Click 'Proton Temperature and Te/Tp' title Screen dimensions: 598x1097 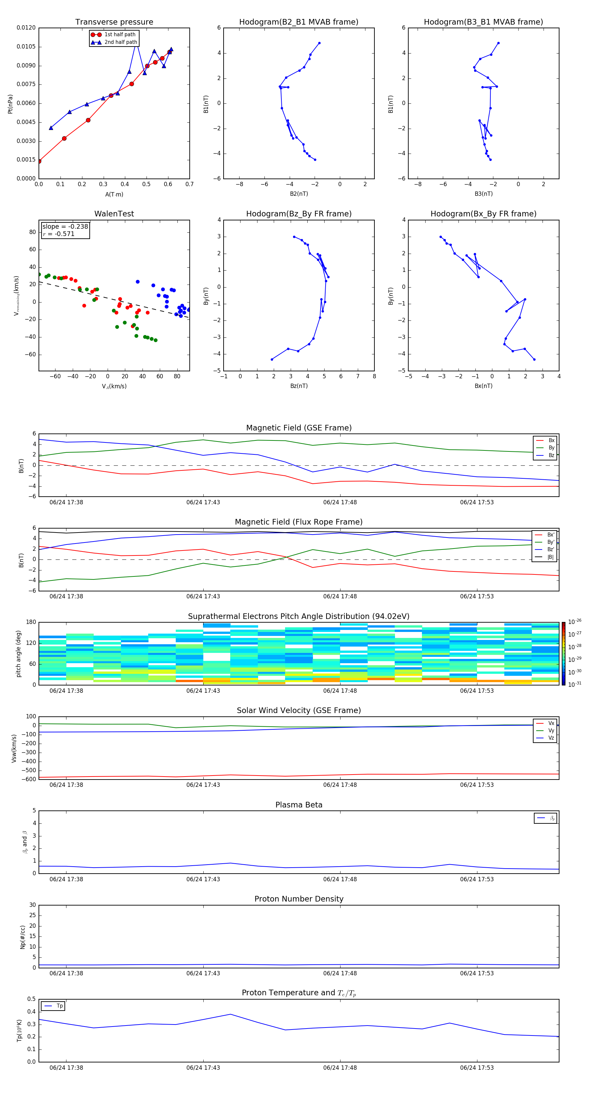299,993
